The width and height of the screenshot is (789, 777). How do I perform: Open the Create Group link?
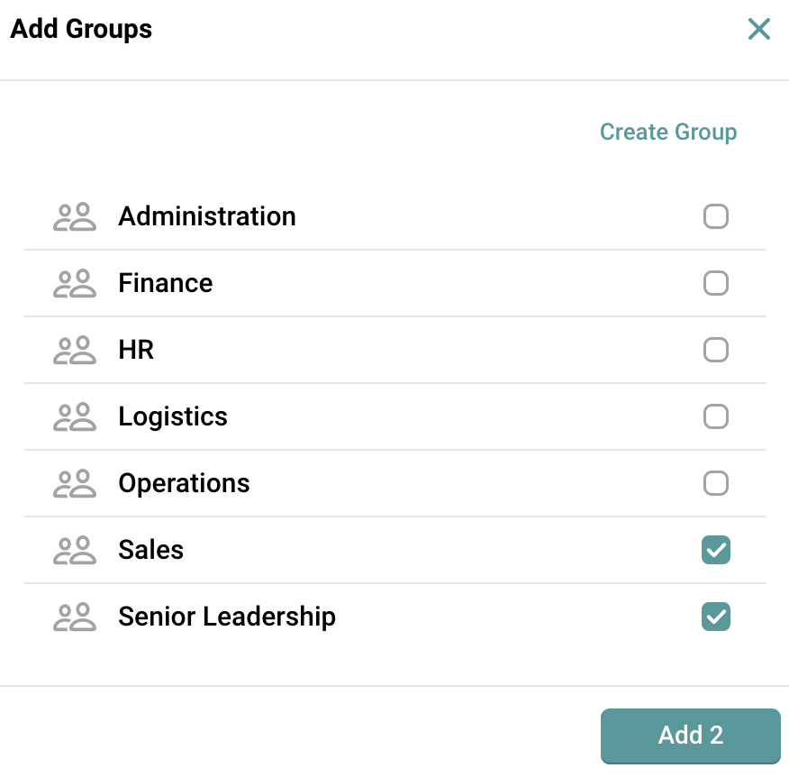(x=668, y=133)
